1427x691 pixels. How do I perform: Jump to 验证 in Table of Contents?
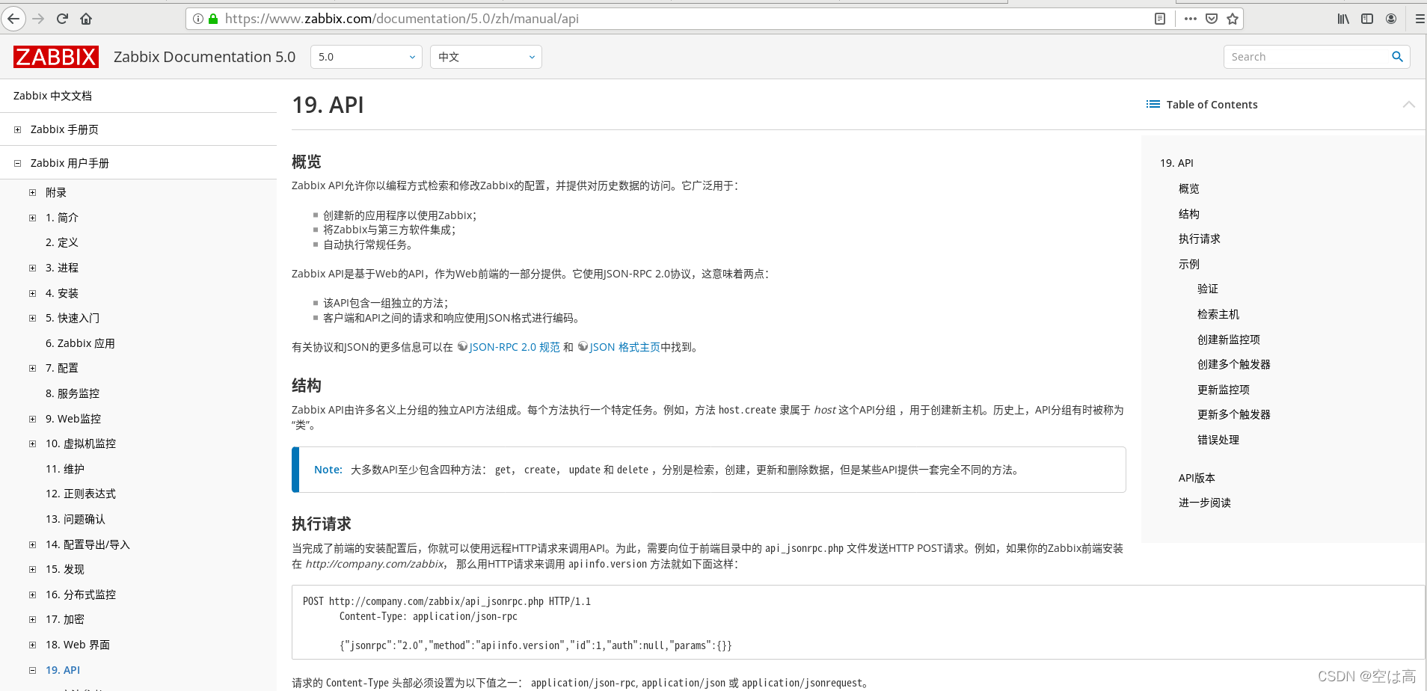pos(1208,289)
